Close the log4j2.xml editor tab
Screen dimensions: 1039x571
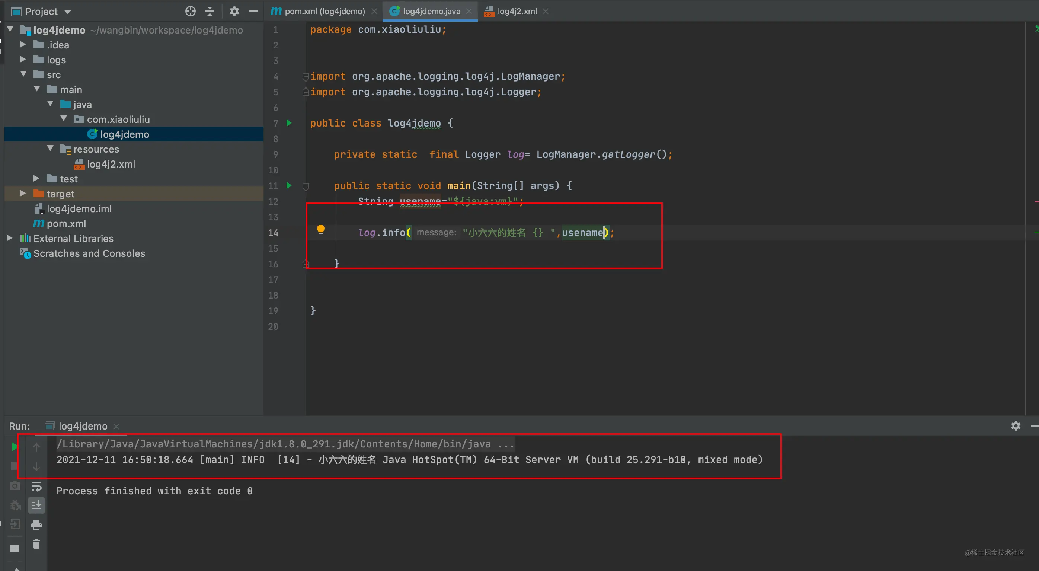point(545,11)
